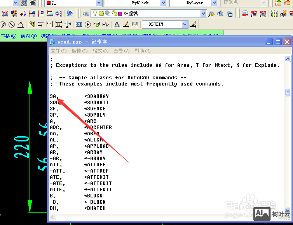Click the G2W coordinate conversion icon
The image size is (293, 225).
(5, 14)
